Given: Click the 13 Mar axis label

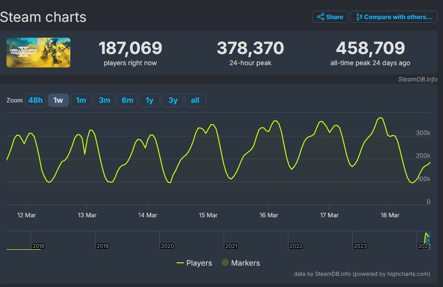Looking at the screenshot, I should 87,215.
